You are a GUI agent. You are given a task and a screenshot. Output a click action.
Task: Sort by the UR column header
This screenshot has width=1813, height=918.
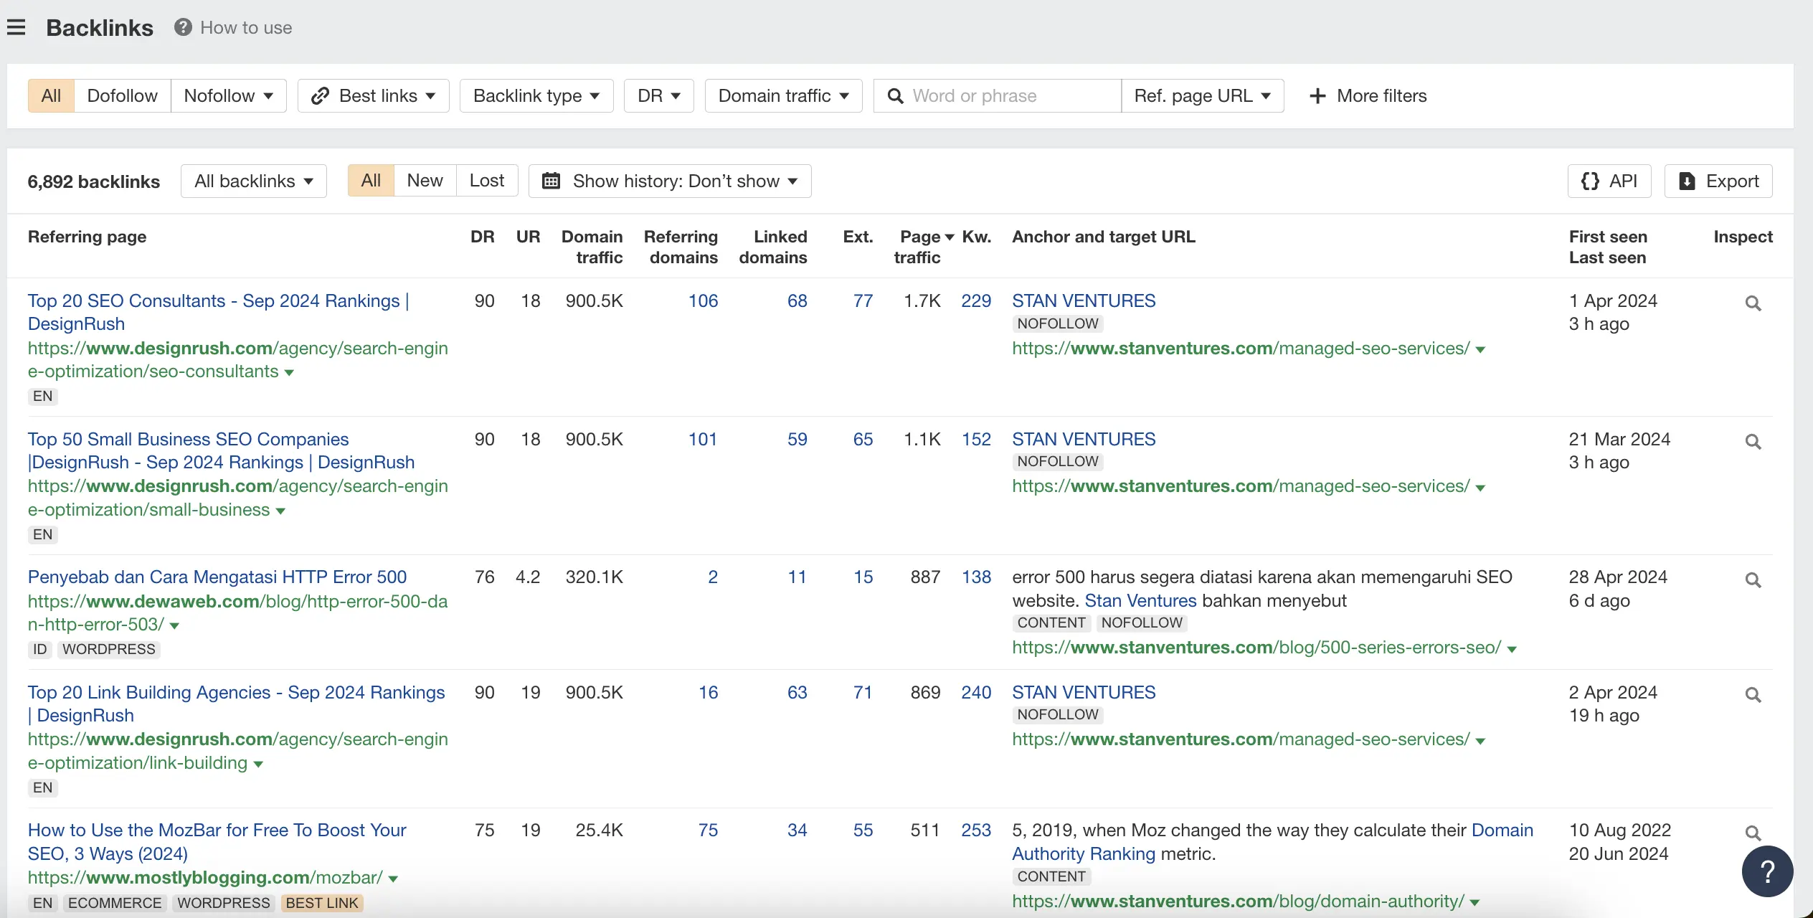(528, 237)
